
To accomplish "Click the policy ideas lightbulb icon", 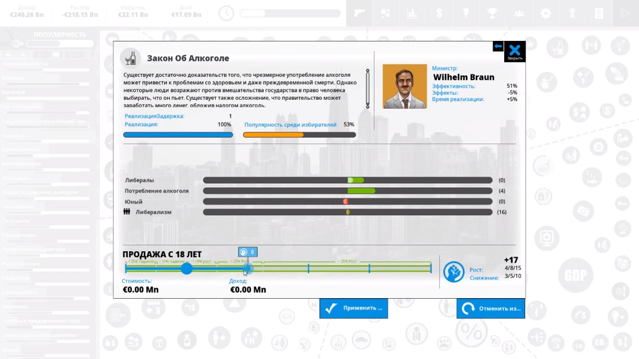I will click(x=466, y=13).
